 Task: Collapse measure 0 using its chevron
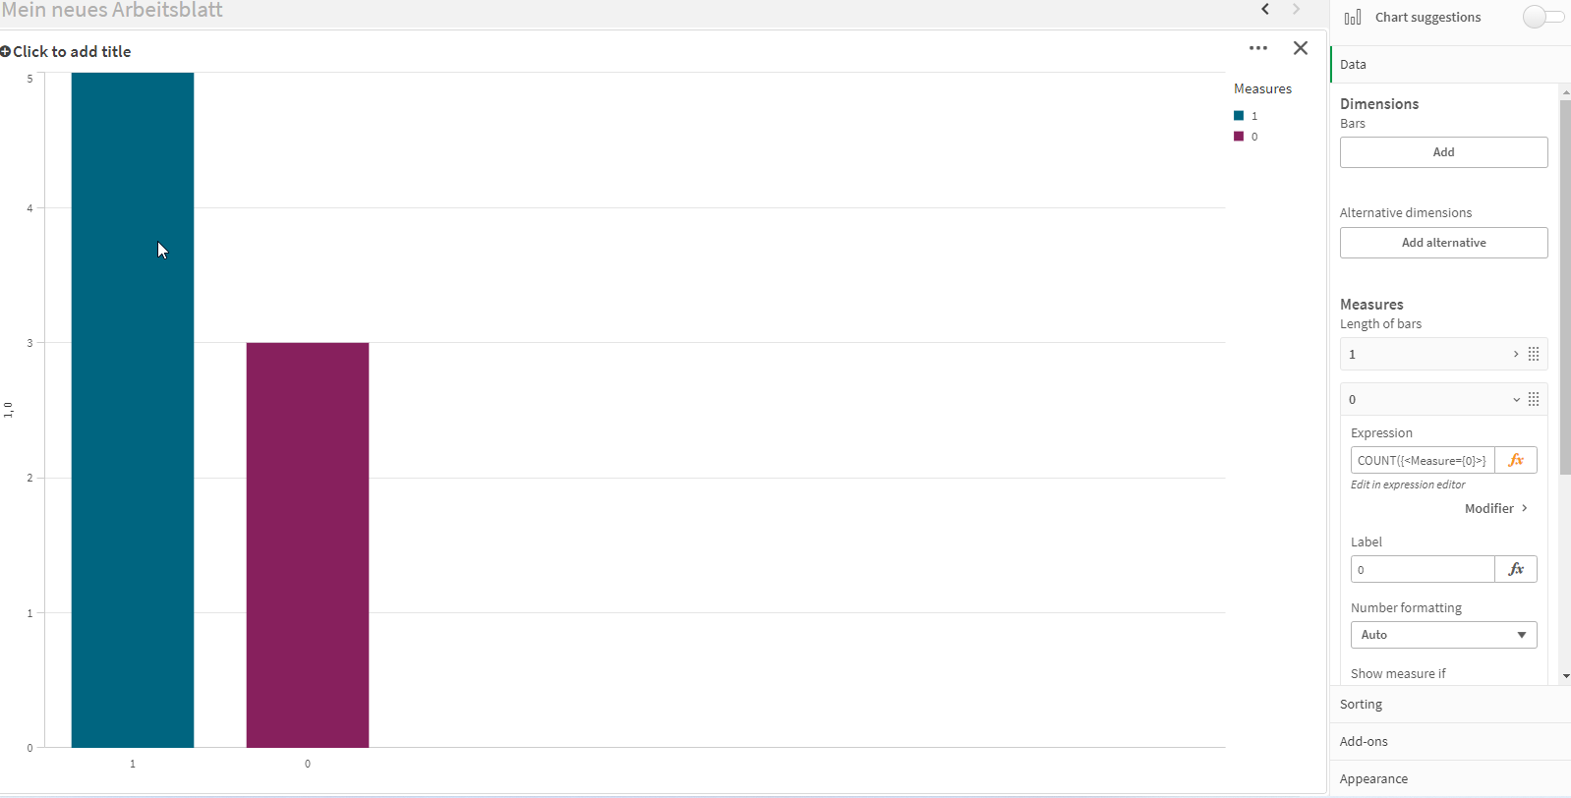click(1516, 399)
